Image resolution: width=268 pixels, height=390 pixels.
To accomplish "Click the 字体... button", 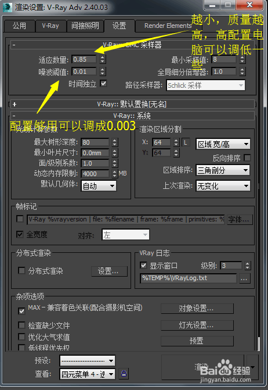I will pos(239,219).
